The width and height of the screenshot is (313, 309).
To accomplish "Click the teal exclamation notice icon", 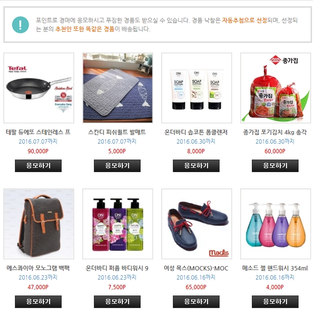I will click(x=20, y=25).
